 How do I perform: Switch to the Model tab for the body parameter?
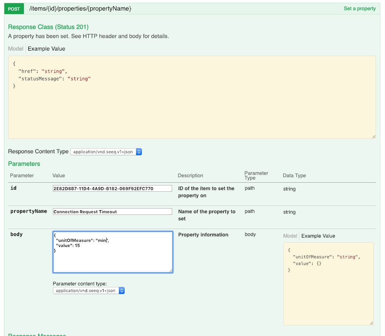click(x=290, y=236)
